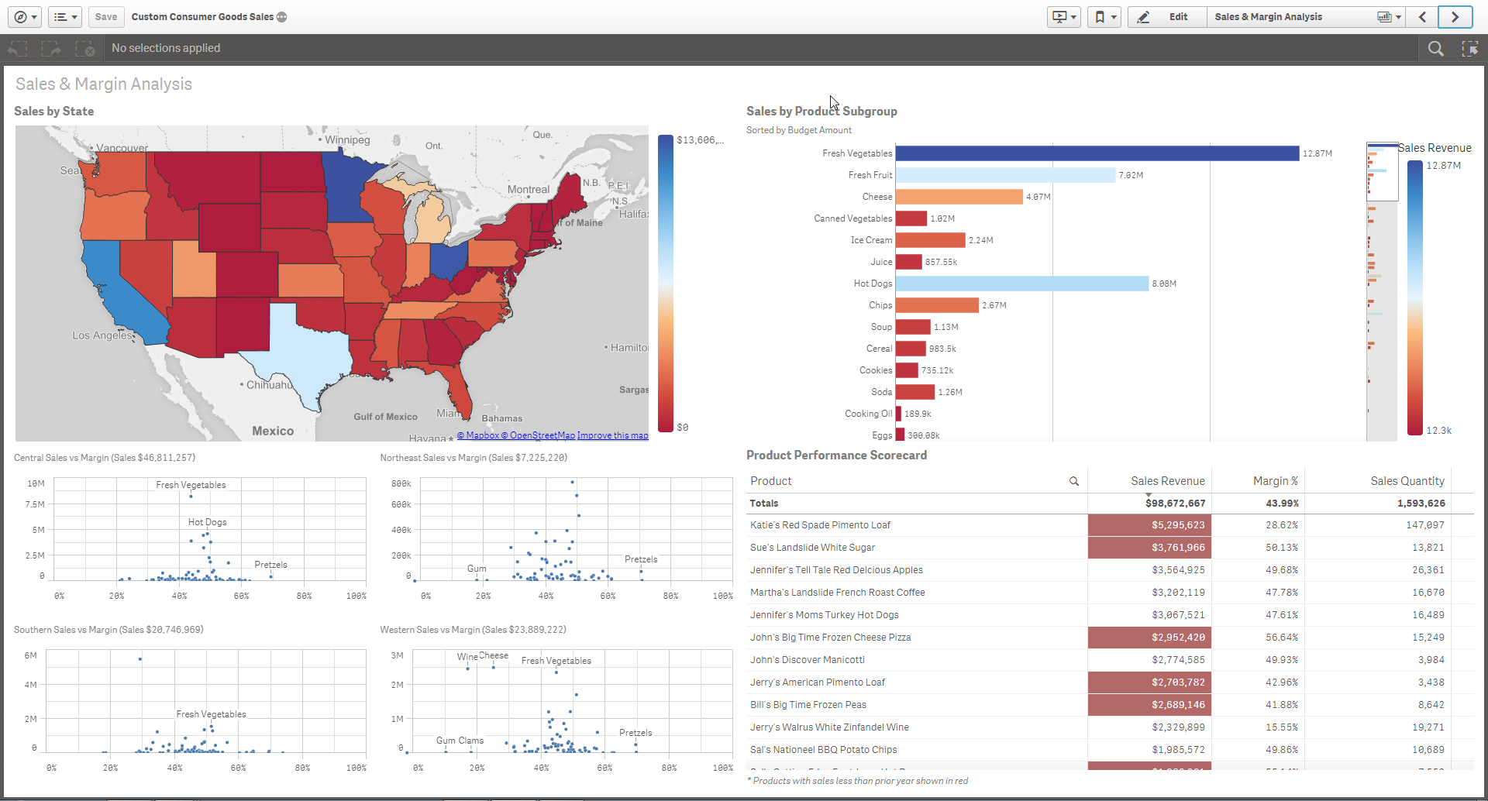Click the Mapbox attribution link
Viewport: 1488px width, 801px height.
point(477,435)
